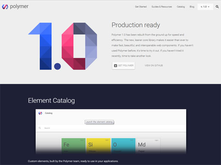Image resolution: width=221 pixels, height=165 pixels.
Task: Click the Polymer logo inside Catalog preview
Action: (40, 113)
